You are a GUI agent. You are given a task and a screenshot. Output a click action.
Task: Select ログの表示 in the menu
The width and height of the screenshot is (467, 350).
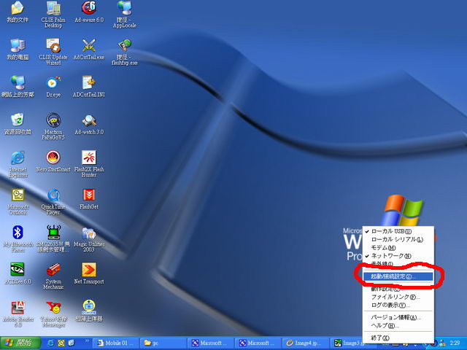click(398, 305)
